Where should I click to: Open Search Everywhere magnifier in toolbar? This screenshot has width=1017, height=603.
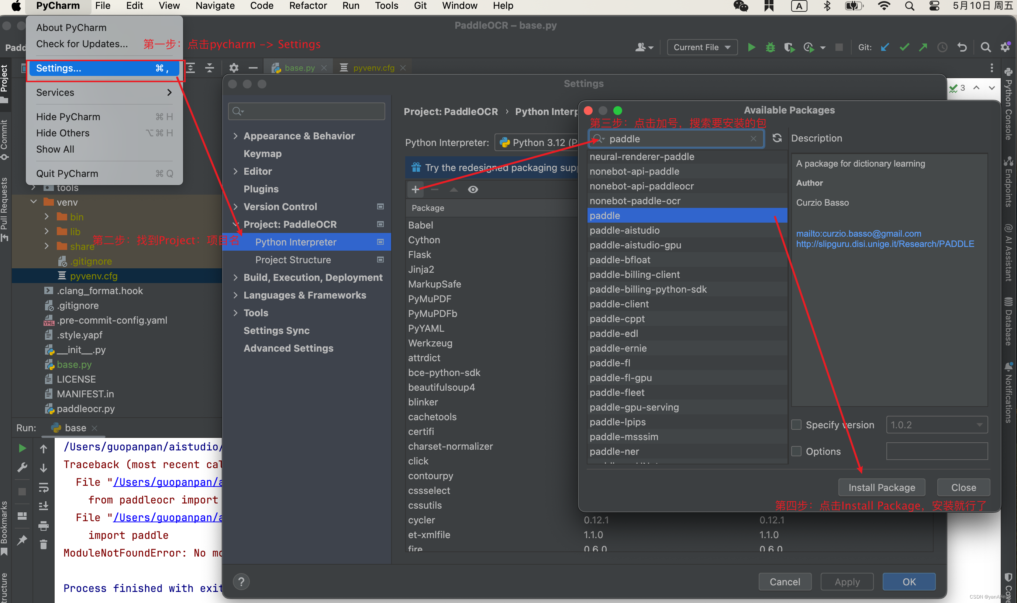985,47
